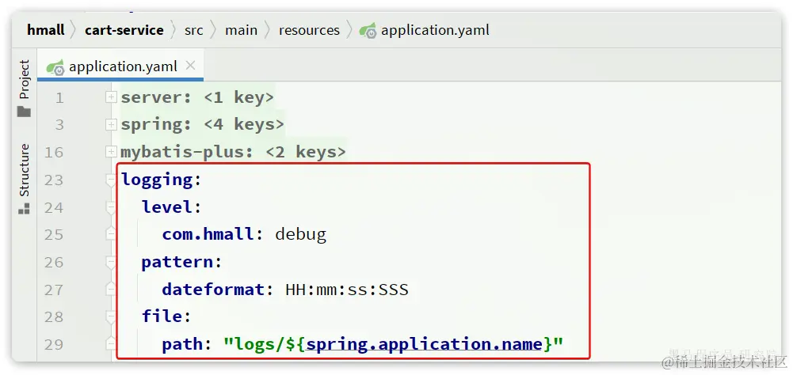Open the Structure tool window
Viewport: 793px width, 375px height.
click(24, 170)
